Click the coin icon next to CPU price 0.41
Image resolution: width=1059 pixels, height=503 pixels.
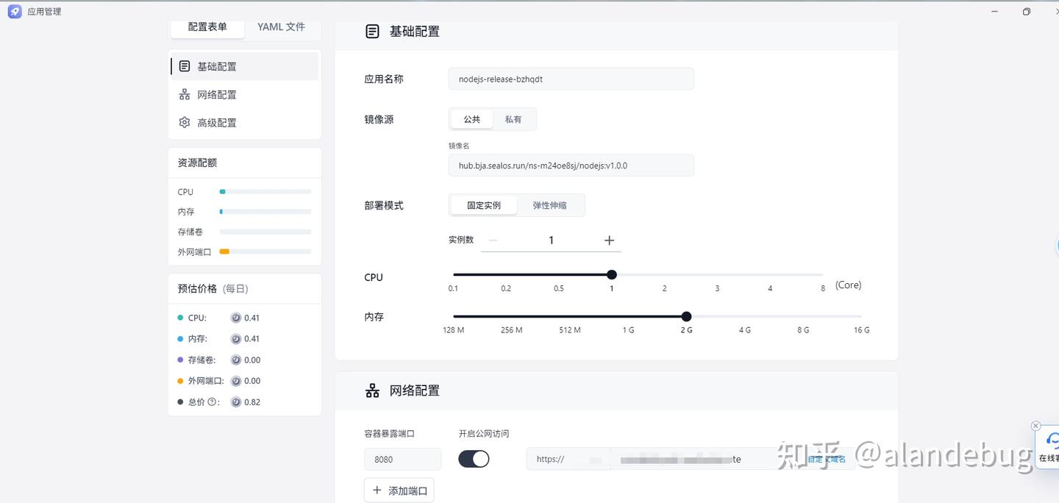tap(235, 318)
